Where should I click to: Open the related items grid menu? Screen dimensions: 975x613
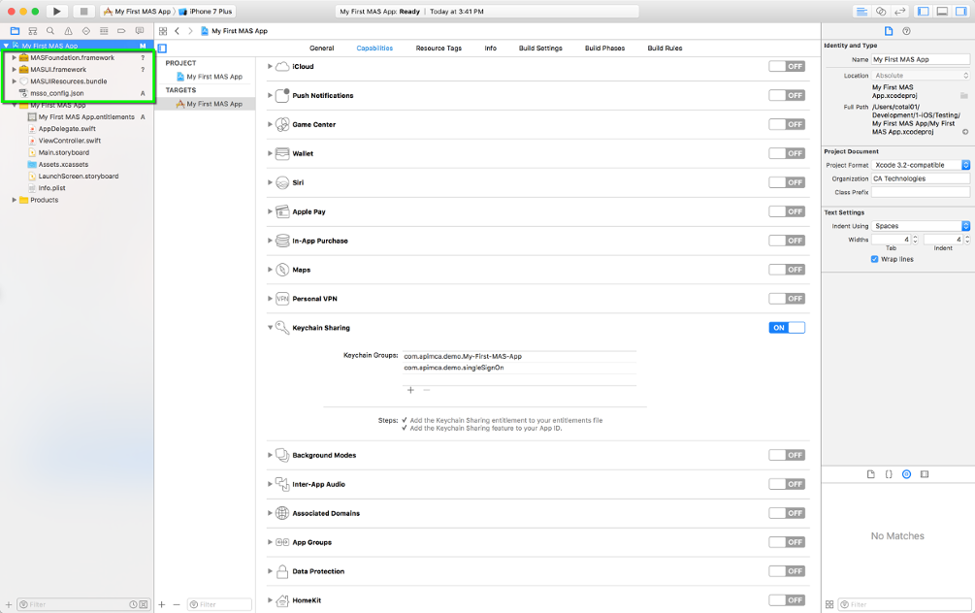tap(163, 30)
